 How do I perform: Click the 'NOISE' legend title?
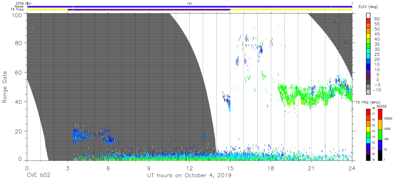tap(381, 107)
